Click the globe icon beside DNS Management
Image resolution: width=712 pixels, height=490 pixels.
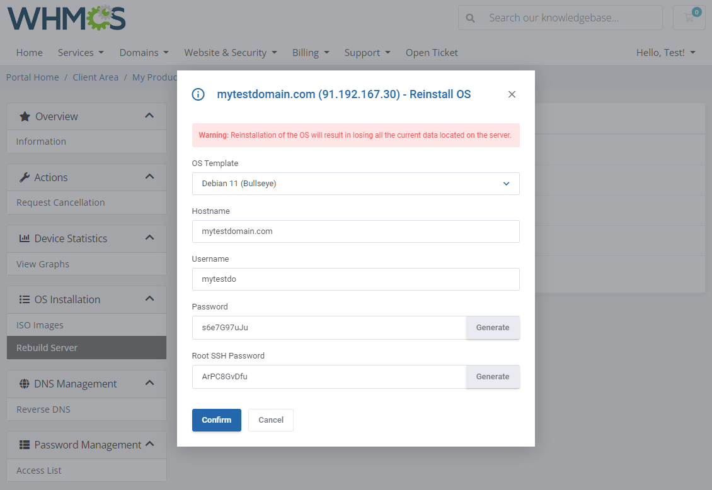point(23,383)
